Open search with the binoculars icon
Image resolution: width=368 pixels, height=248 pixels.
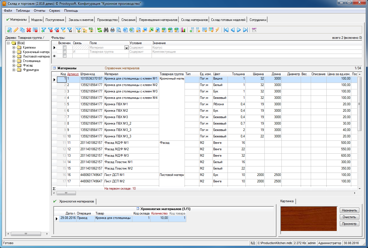coord(106,30)
